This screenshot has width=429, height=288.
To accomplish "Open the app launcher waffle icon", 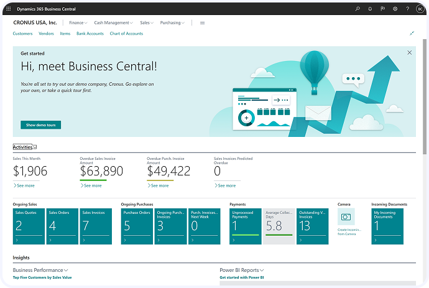I will pos(9,9).
